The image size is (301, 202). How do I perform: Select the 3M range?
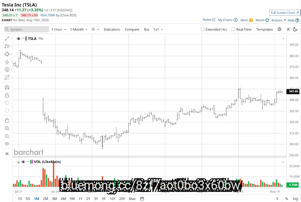point(54,199)
